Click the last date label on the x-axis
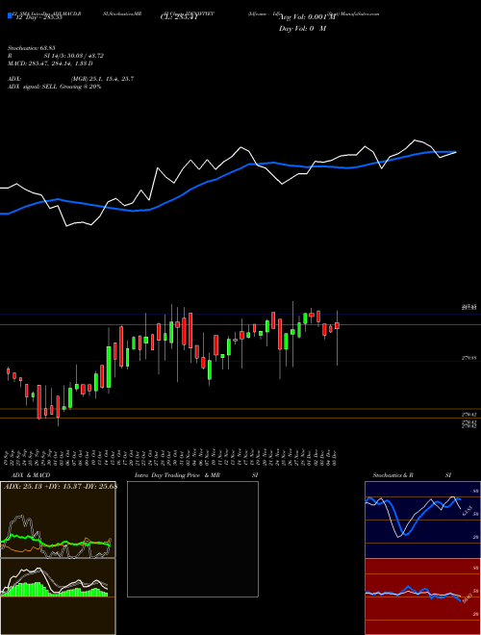 tap(335, 456)
